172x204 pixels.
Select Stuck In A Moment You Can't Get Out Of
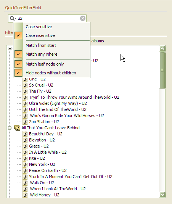(71, 177)
